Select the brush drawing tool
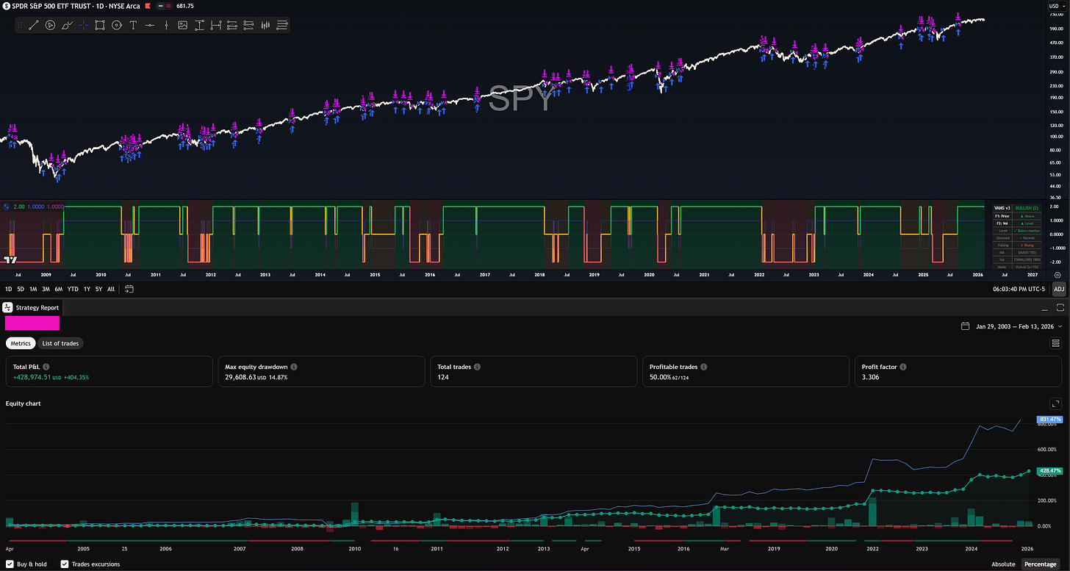The image size is (1070, 571). (x=67, y=25)
